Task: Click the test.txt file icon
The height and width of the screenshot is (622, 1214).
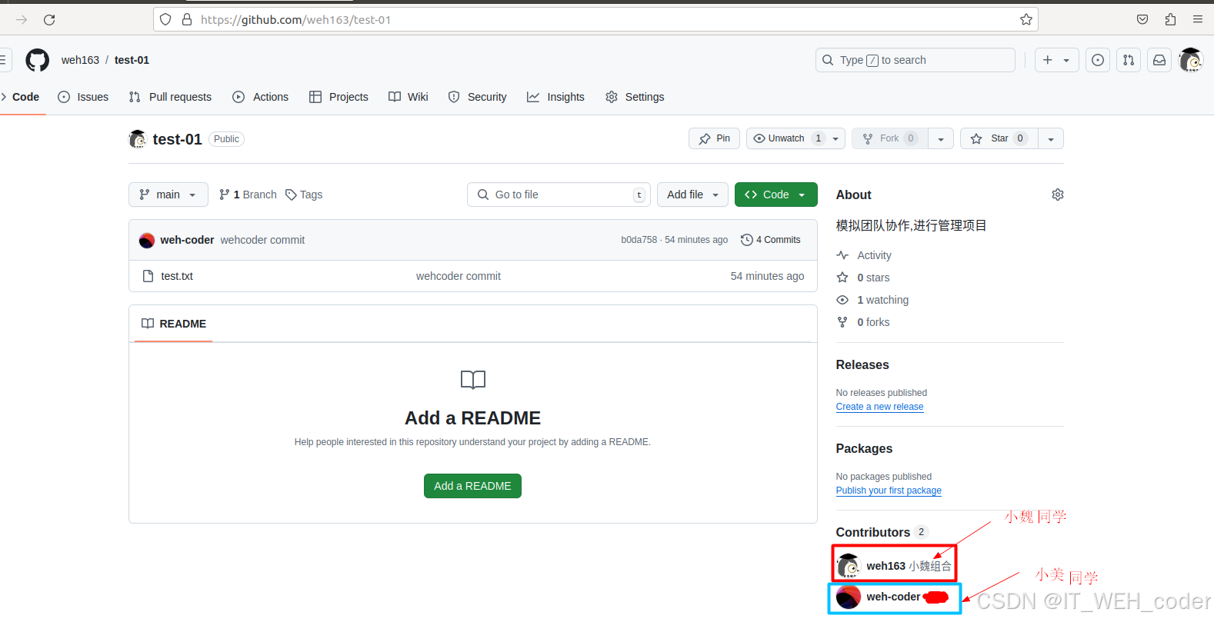Action: (x=148, y=276)
